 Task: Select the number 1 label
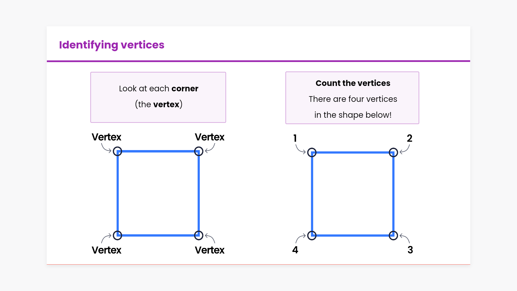(x=295, y=138)
